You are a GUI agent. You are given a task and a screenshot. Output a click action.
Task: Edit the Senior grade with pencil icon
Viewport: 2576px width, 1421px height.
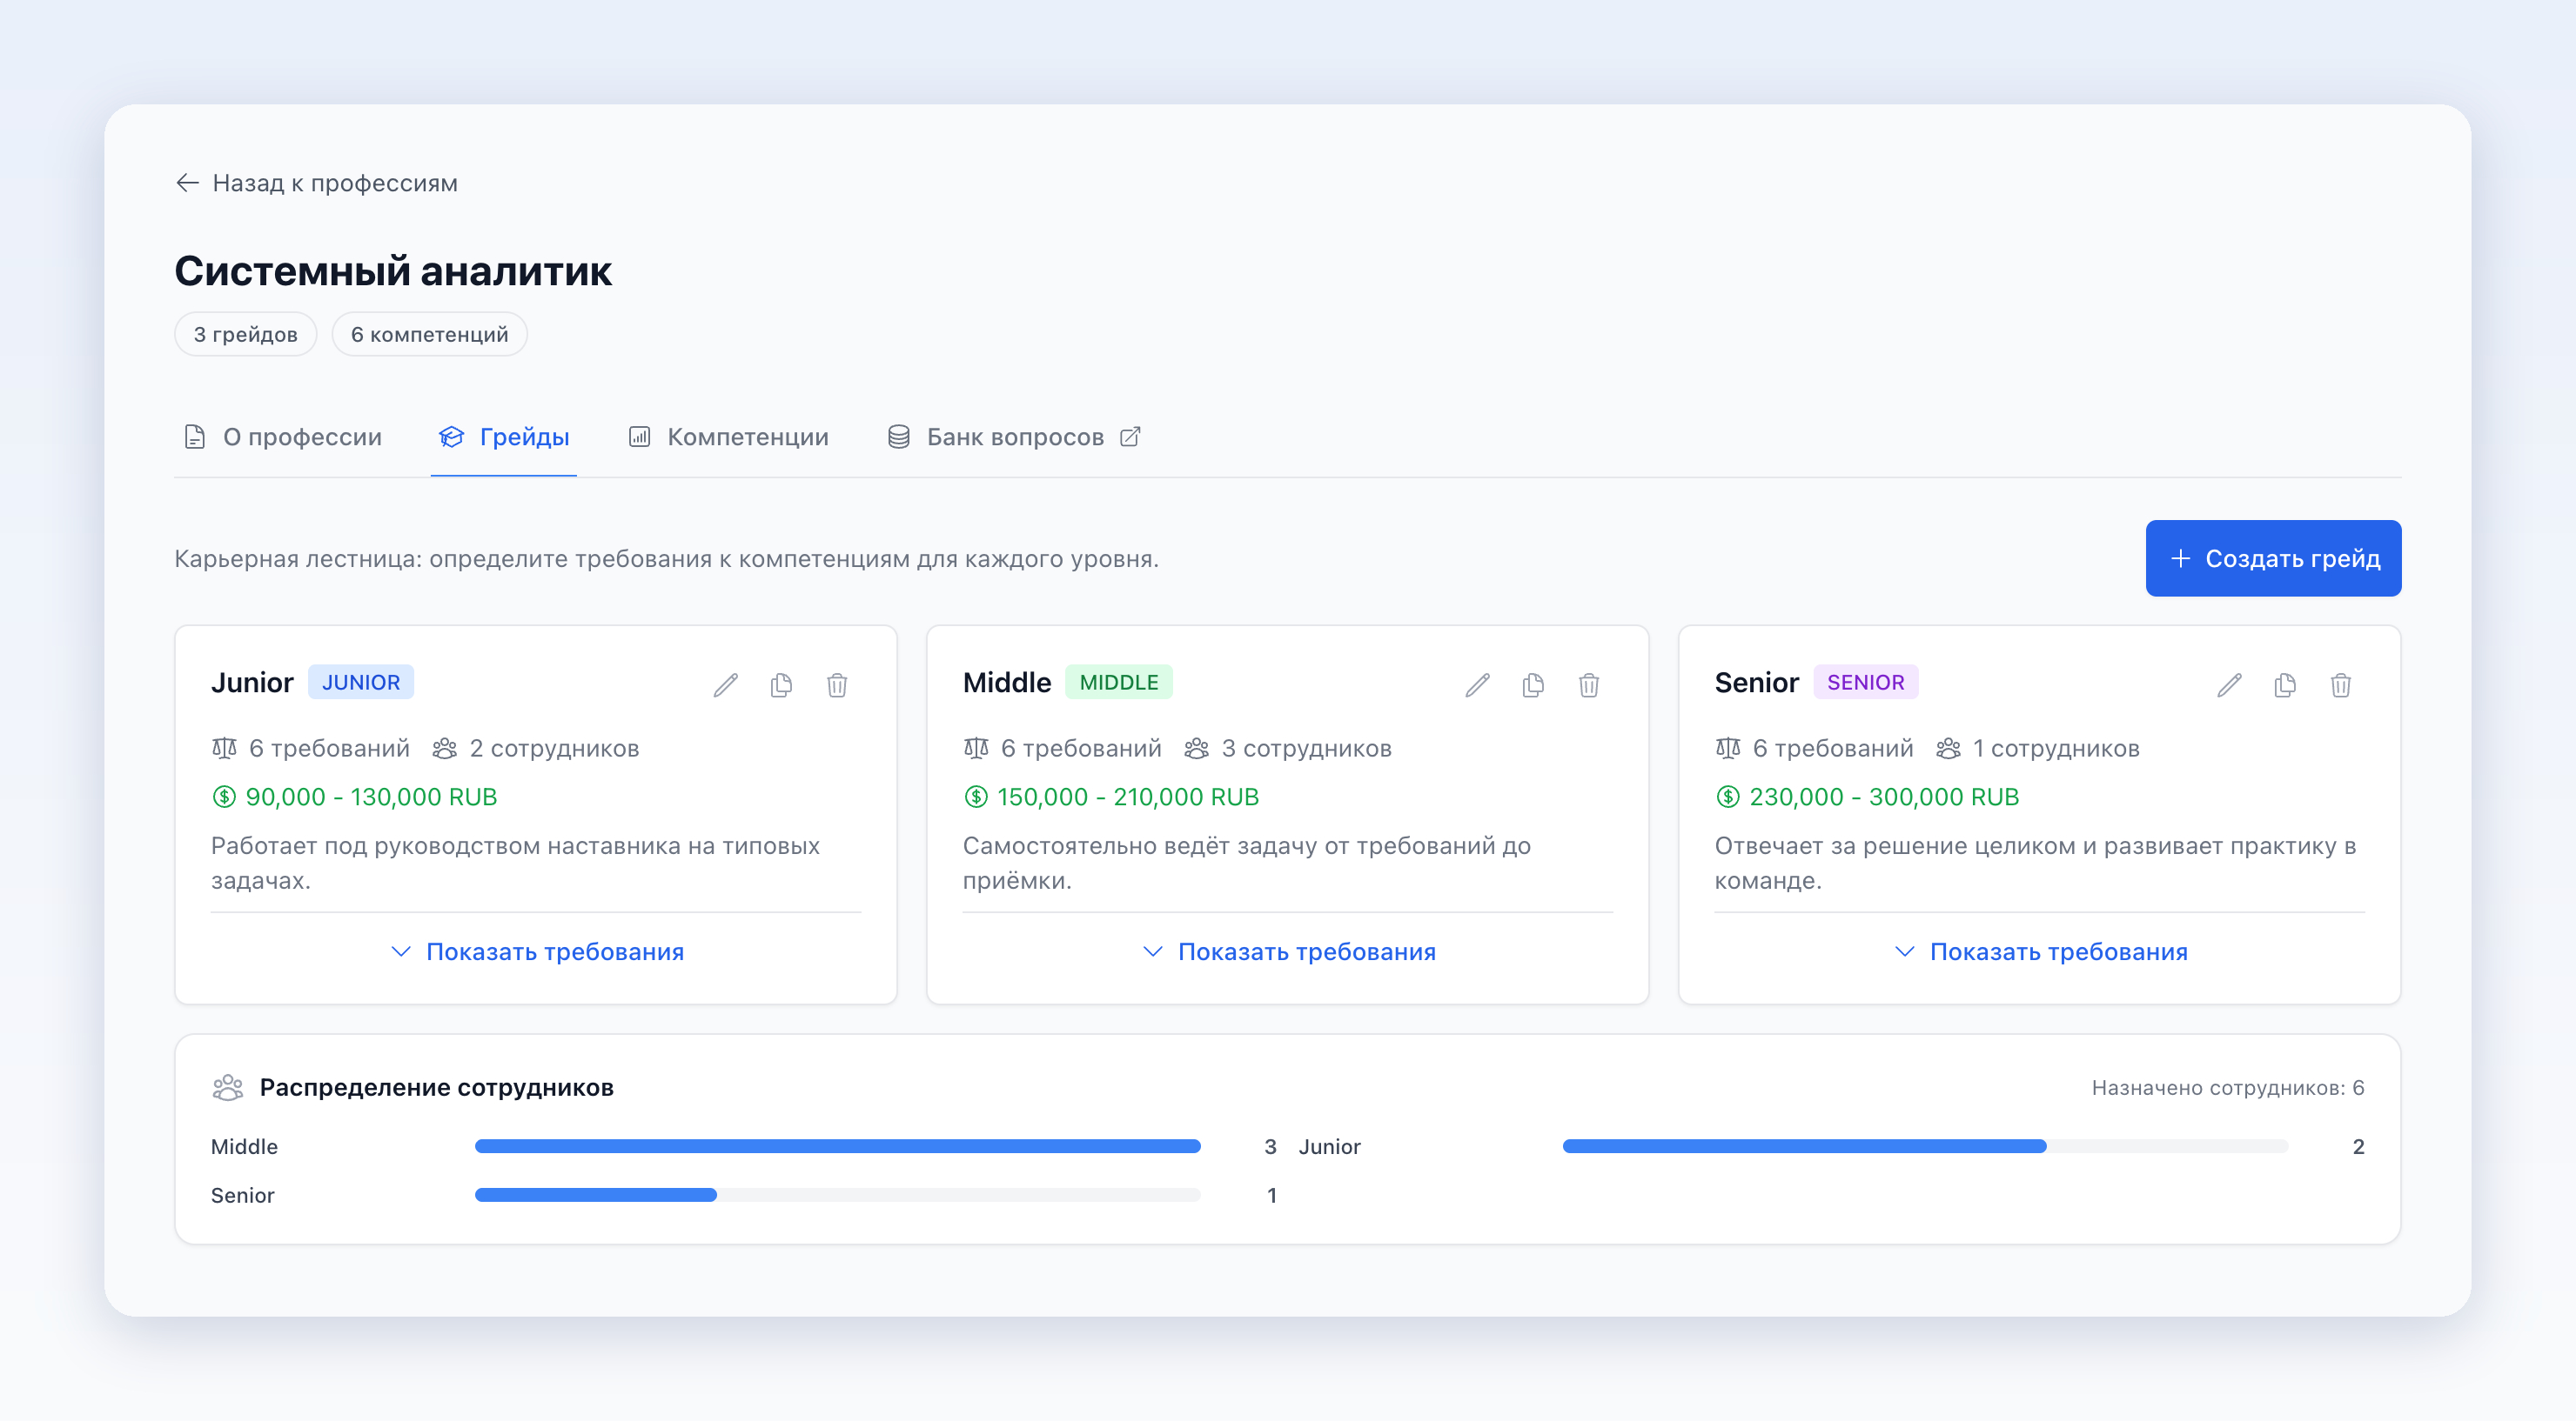[2230, 684]
